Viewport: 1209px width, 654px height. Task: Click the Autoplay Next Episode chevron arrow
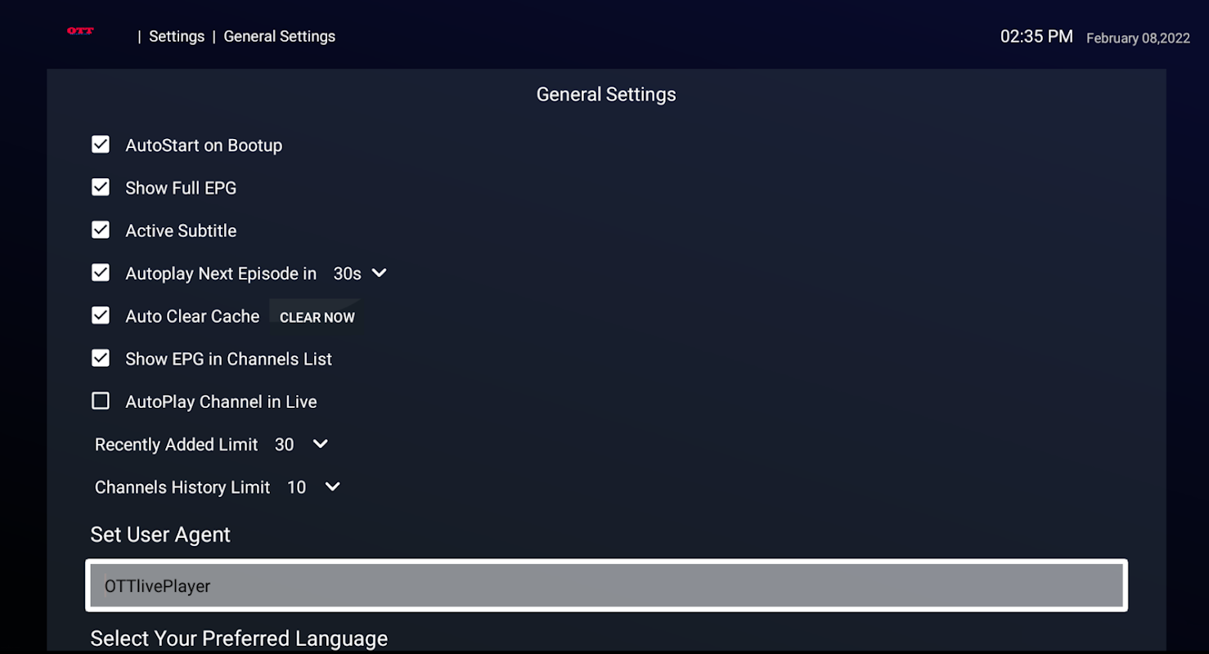tap(379, 273)
